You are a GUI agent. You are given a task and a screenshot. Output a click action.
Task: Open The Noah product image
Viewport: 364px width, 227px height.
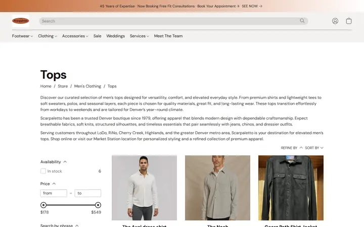click(x=217, y=188)
